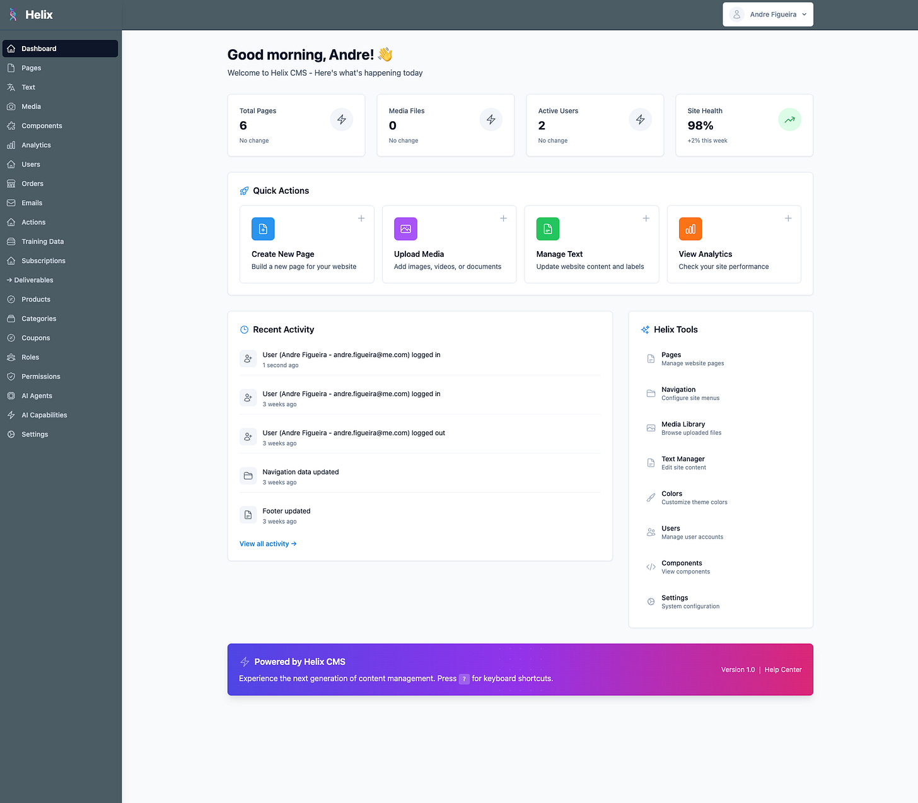This screenshot has height=803, width=918.
Task: Open Settings in Helix Tools
Action: point(721,602)
